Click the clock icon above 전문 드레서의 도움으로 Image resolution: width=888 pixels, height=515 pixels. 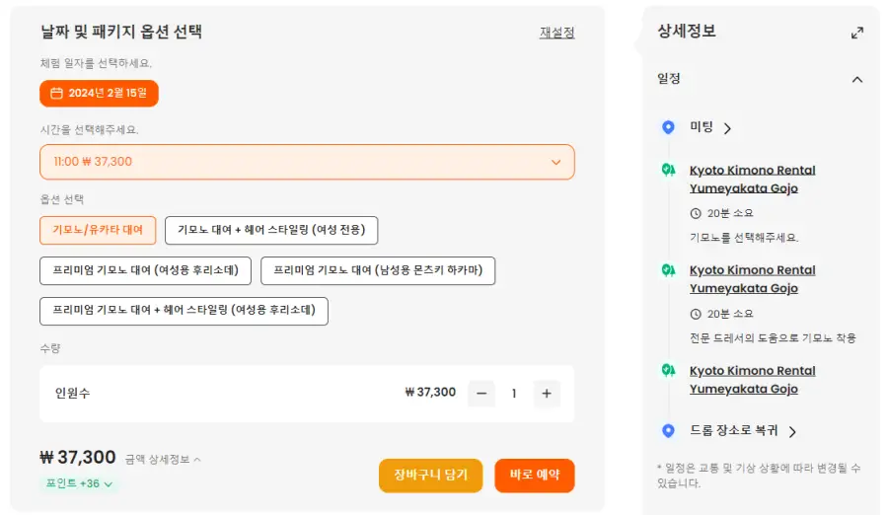(x=696, y=314)
